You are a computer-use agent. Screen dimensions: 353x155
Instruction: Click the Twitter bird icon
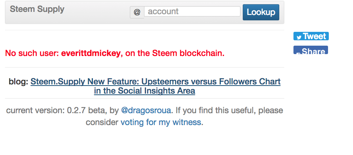point(299,37)
